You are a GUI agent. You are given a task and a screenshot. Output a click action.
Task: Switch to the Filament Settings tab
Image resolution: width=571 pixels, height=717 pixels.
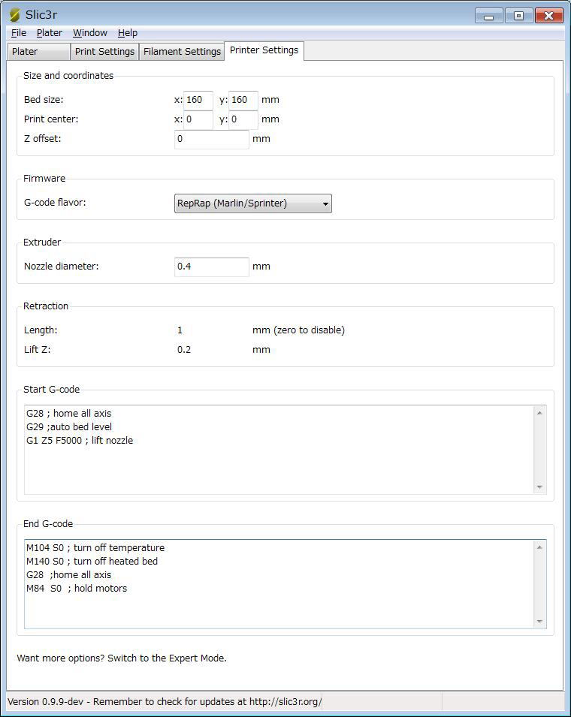coord(182,52)
